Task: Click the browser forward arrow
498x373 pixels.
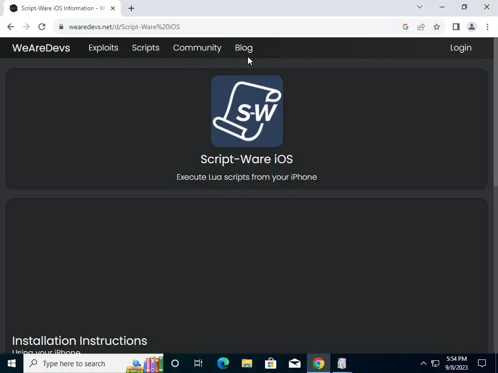Action: pos(26,27)
